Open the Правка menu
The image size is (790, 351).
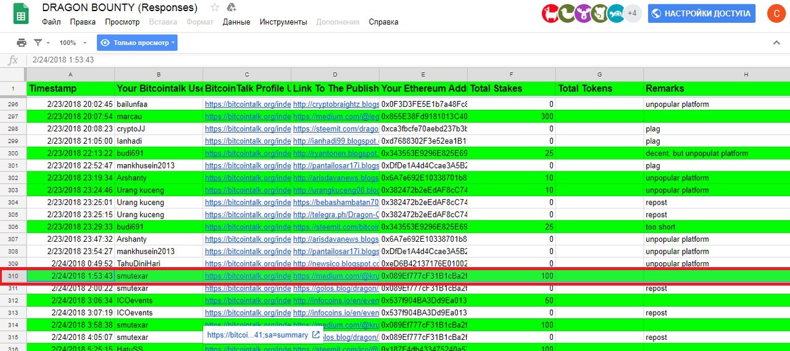83,22
